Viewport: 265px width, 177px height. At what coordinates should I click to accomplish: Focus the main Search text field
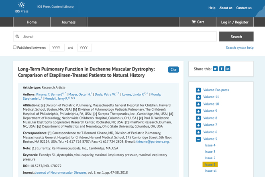coord(115,37)
